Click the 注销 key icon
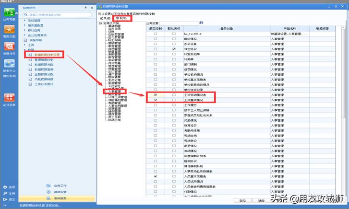This screenshot has height=209, width=349. pyautogui.click(x=5, y=193)
